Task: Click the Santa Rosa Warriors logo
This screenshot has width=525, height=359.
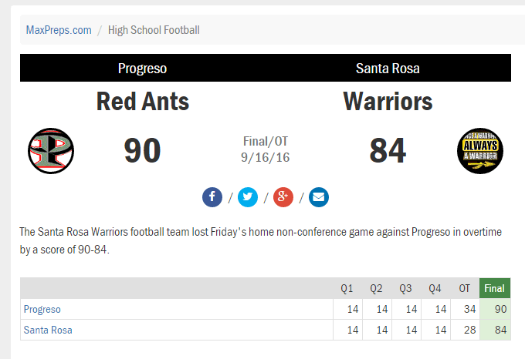Action: (480, 151)
